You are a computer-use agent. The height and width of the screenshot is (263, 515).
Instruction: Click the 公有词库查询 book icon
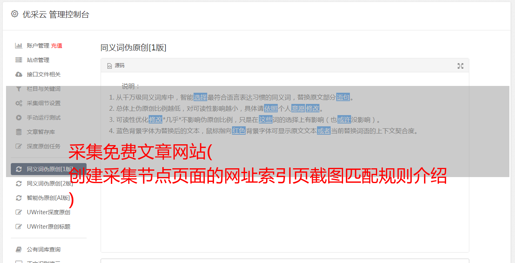pos(18,249)
